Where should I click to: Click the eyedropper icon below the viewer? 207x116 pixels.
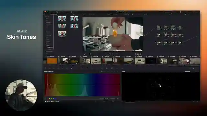pos(85,54)
